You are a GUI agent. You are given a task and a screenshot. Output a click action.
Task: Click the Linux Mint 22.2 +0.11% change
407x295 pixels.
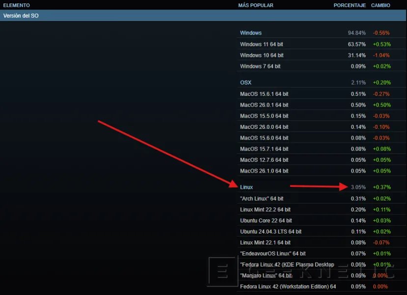[x=381, y=209]
